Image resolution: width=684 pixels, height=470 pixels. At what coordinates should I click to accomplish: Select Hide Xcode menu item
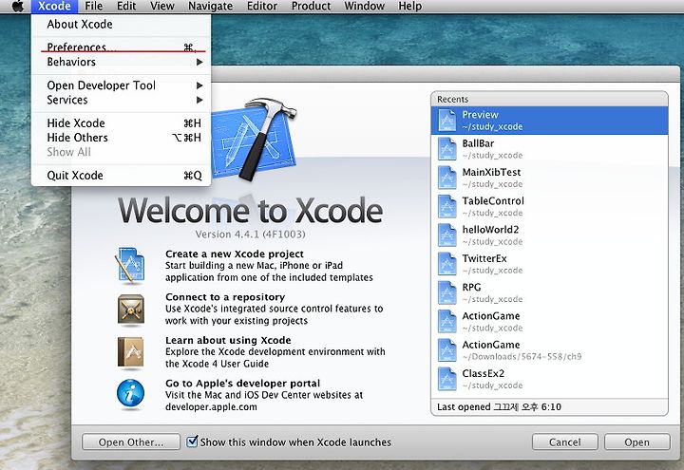121,123
